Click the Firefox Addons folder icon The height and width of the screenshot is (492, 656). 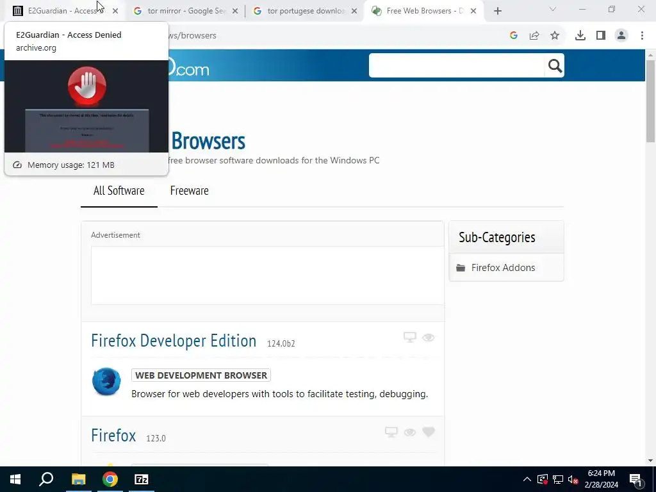click(461, 268)
